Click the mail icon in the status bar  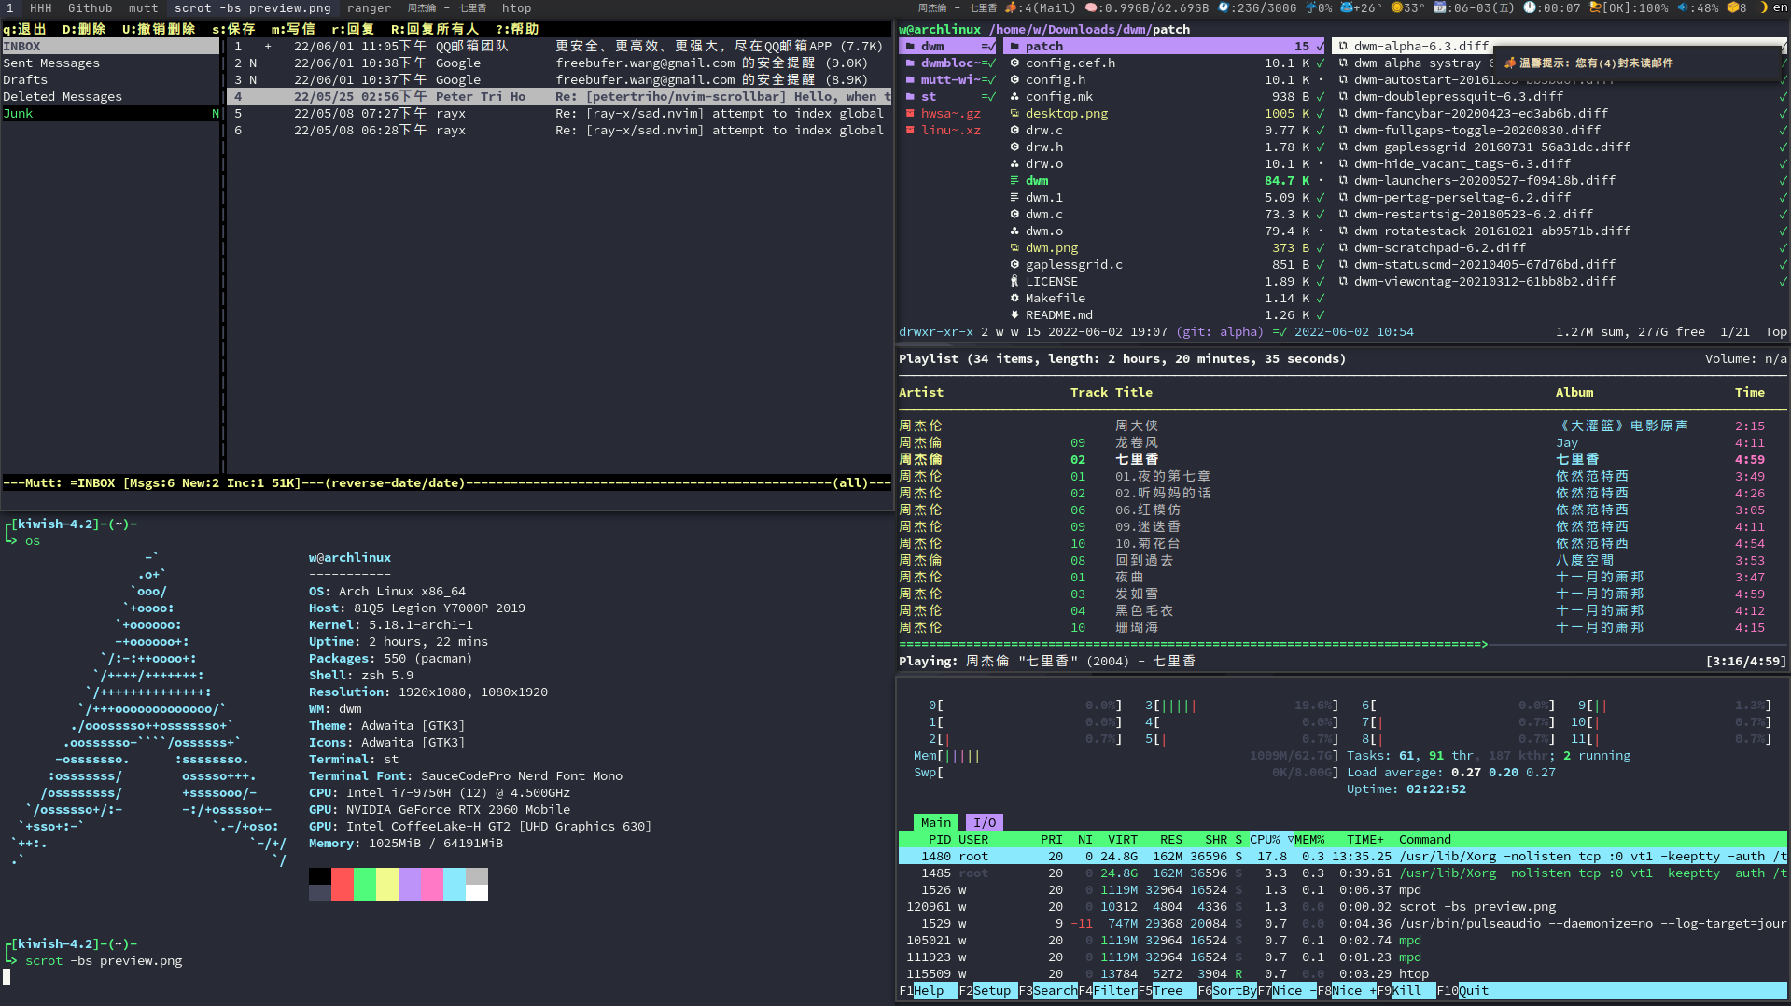point(1010,7)
